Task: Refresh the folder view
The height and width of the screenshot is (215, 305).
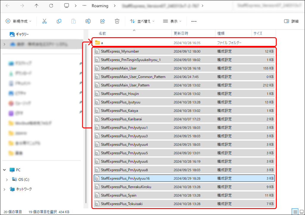Action: (51, 6)
